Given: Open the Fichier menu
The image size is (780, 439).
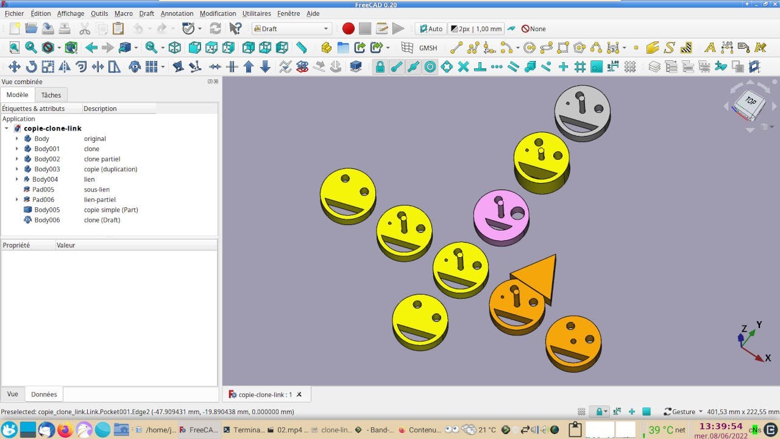Looking at the screenshot, I should pyautogui.click(x=14, y=13).
